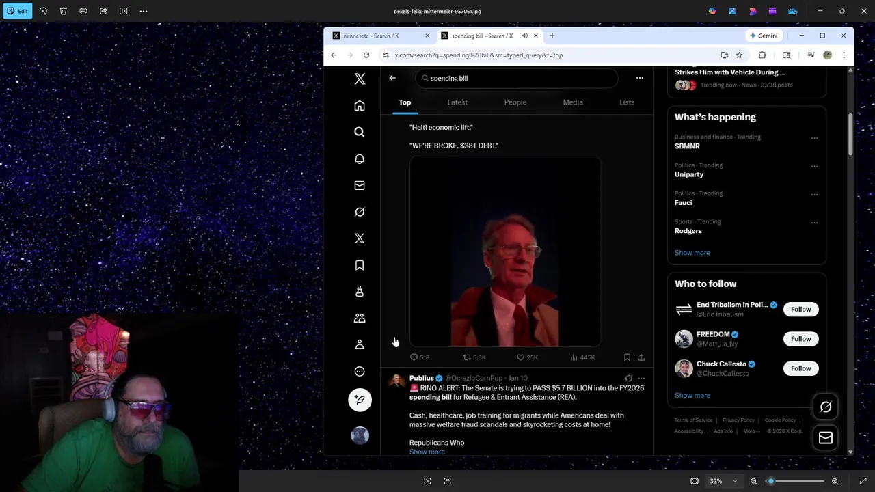Open X Messages envelope in sidebar

click(360, 185)
